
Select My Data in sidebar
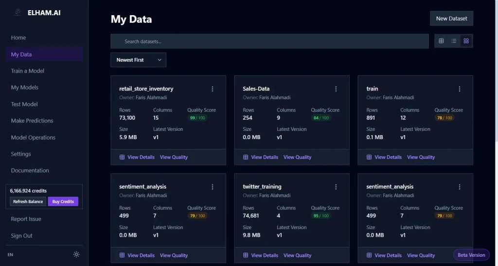point(44,54)
